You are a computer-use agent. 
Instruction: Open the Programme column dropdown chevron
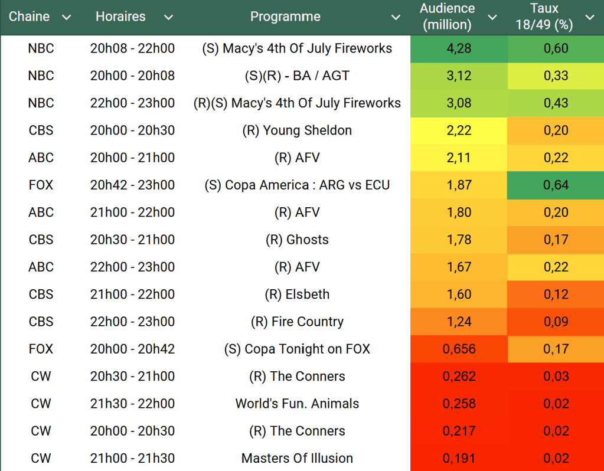[396, 17]
